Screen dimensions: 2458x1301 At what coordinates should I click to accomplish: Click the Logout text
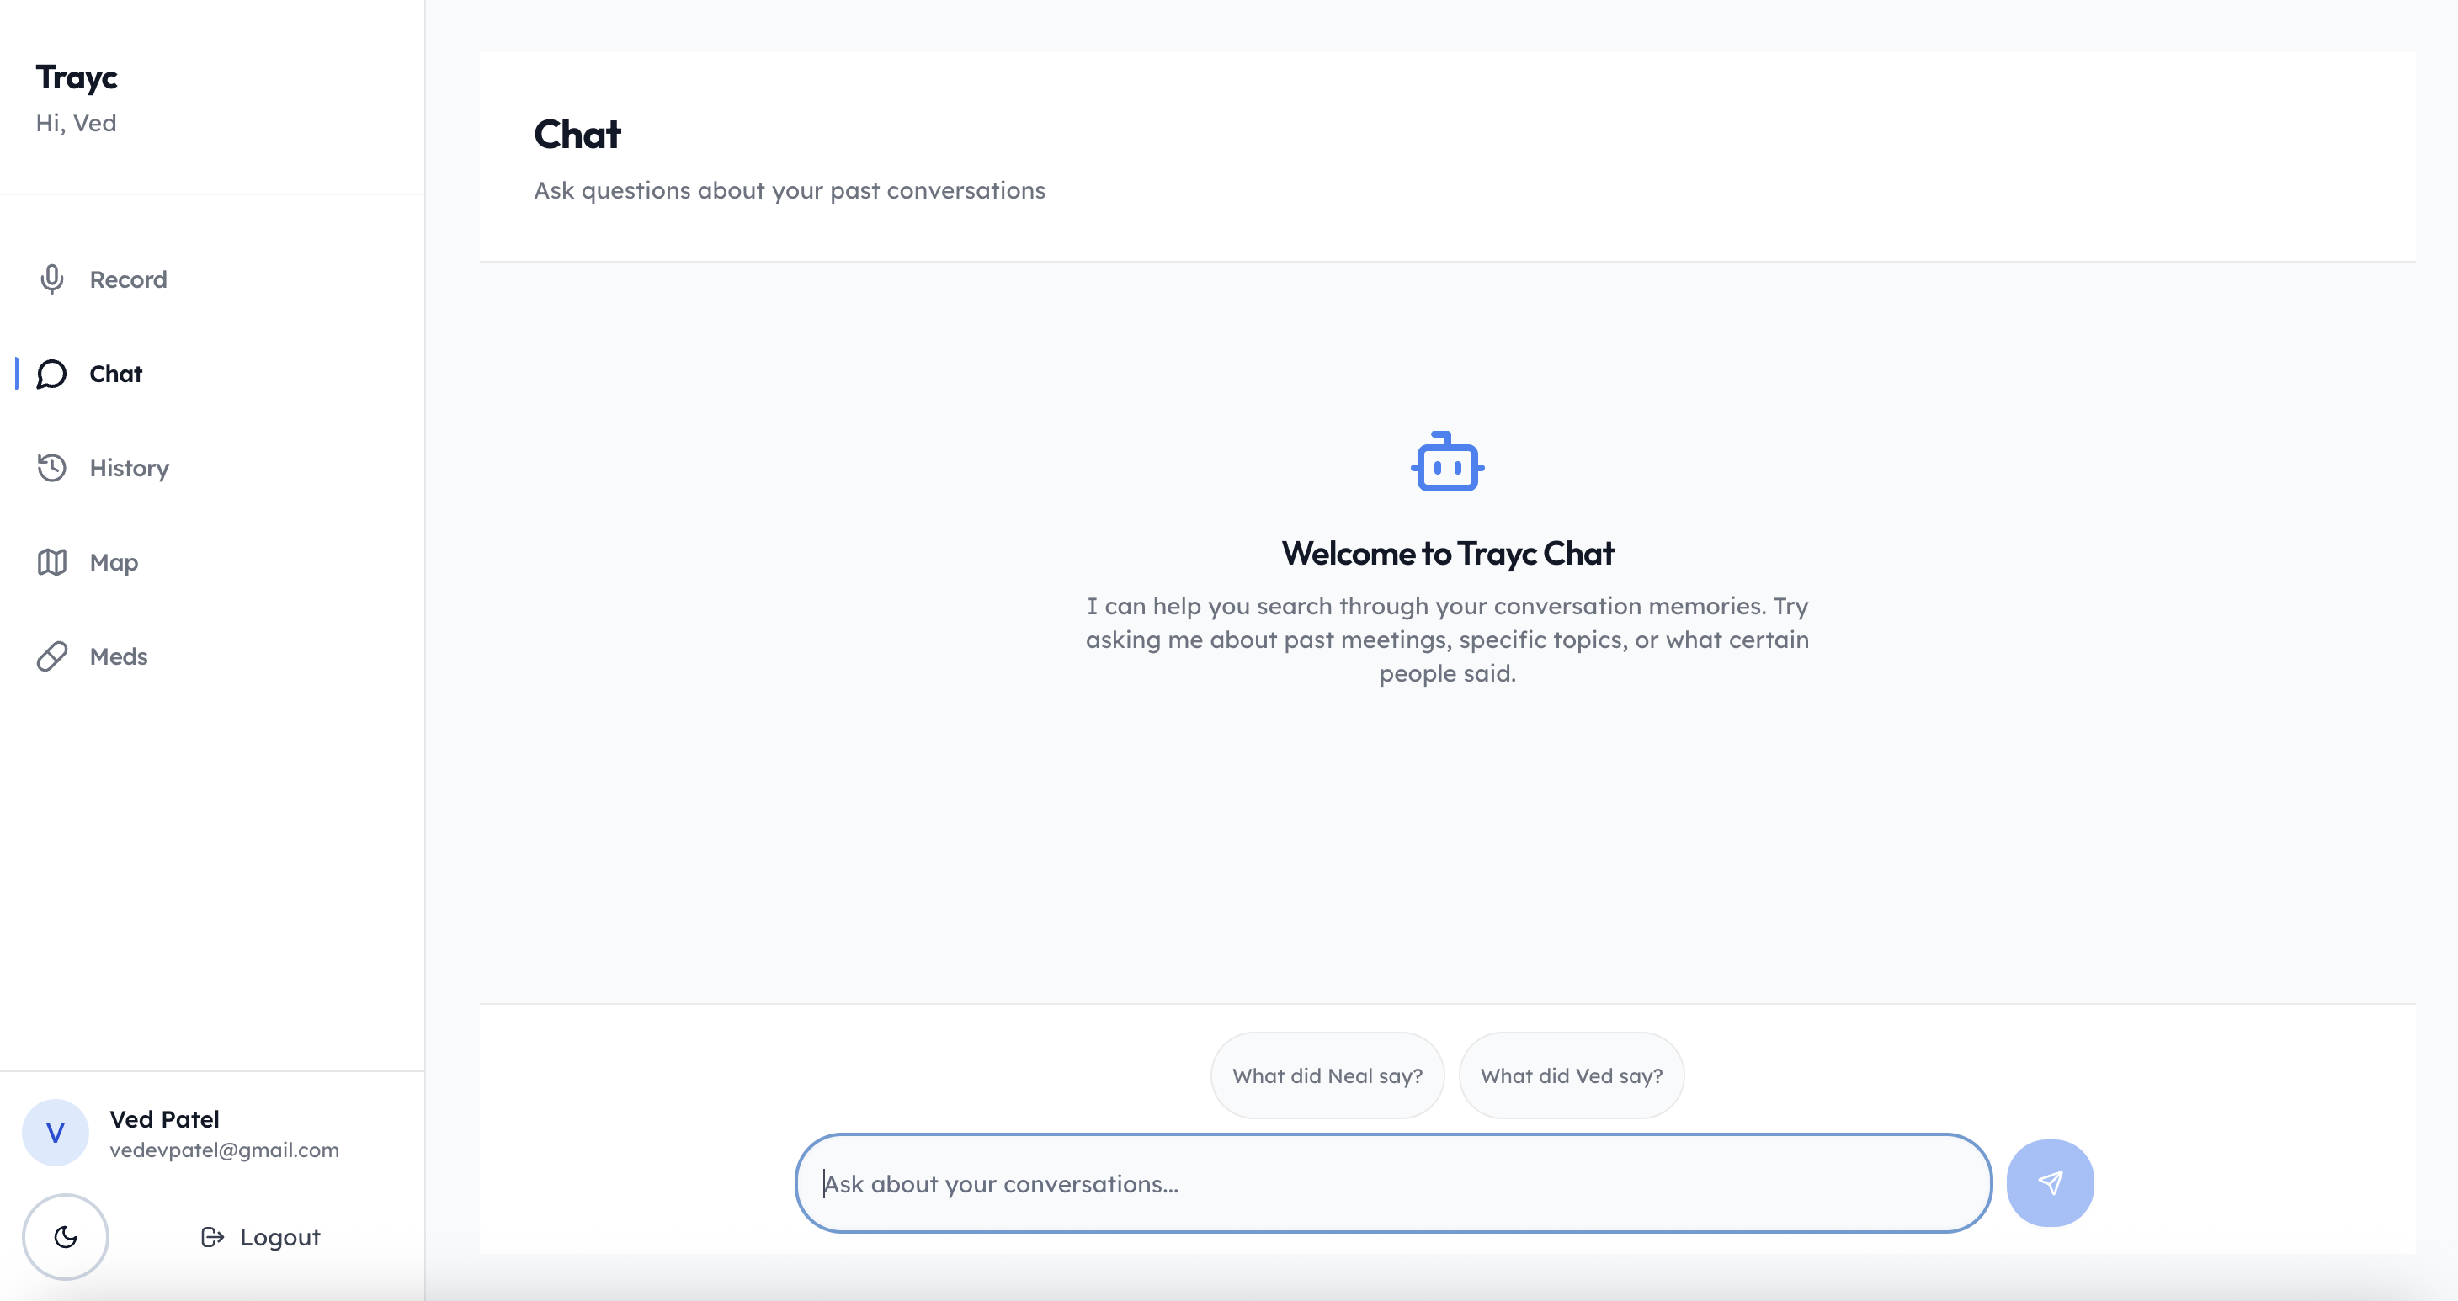click(279, 1237)
